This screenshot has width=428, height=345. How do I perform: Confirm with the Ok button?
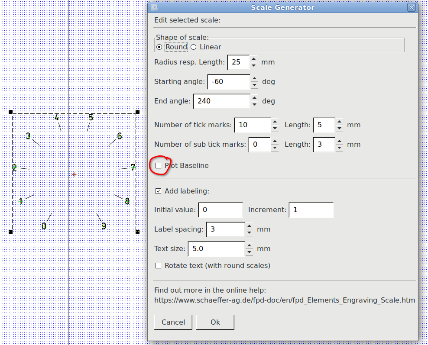tap(215, 322)
